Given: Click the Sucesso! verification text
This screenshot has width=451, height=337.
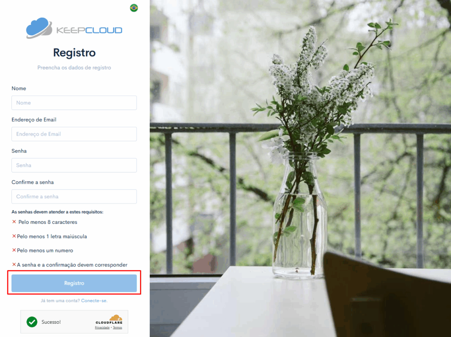Looking at the screenshot, I should click(51, 322).
